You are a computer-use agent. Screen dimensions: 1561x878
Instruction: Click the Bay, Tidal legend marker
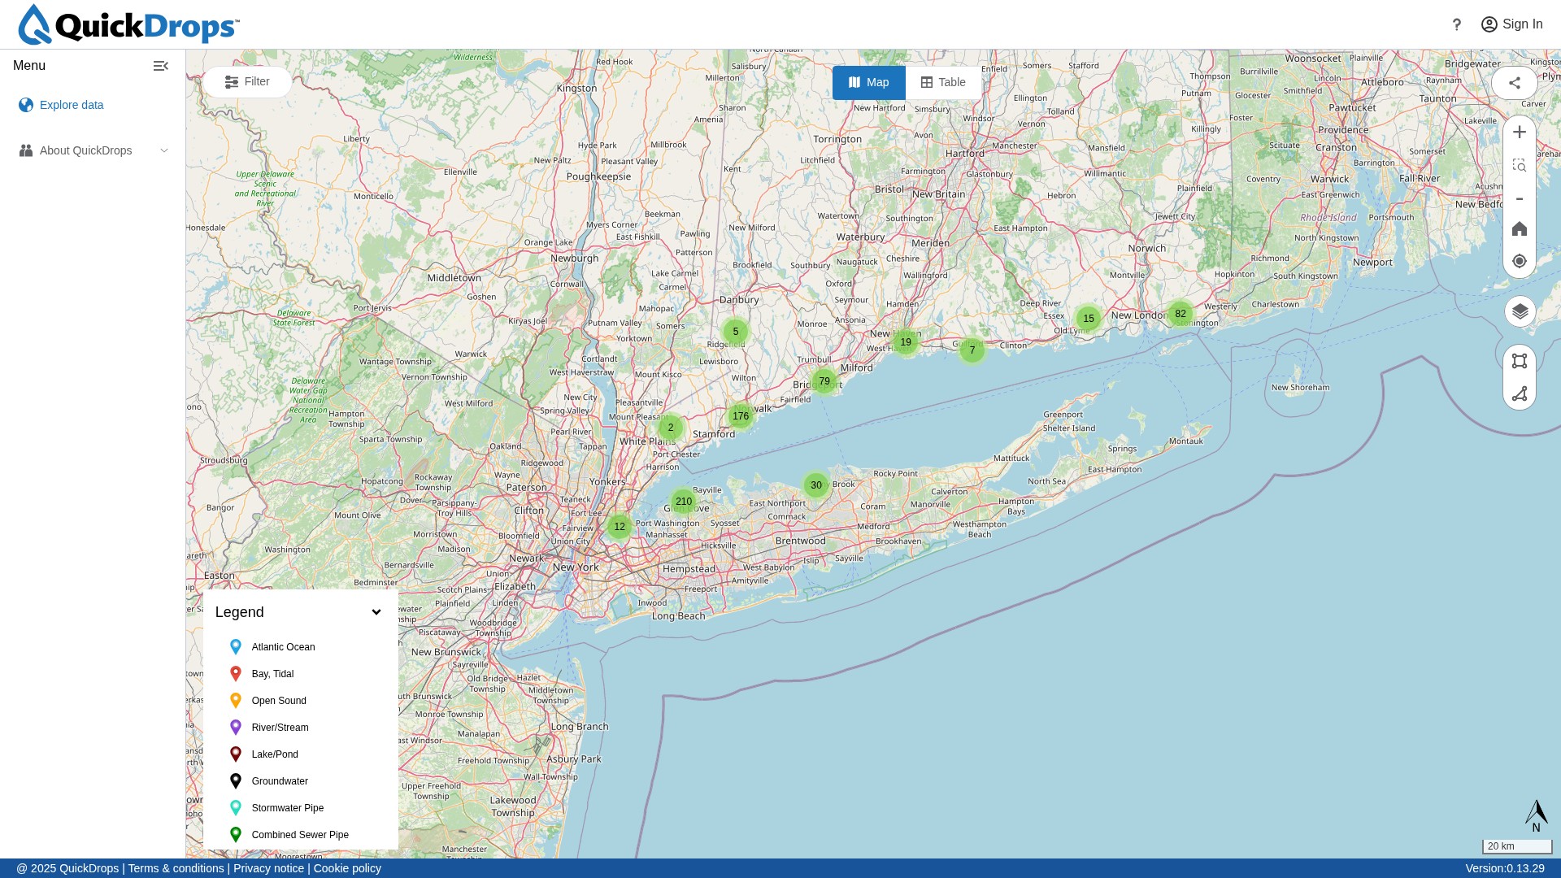click(x=236, y=674)
